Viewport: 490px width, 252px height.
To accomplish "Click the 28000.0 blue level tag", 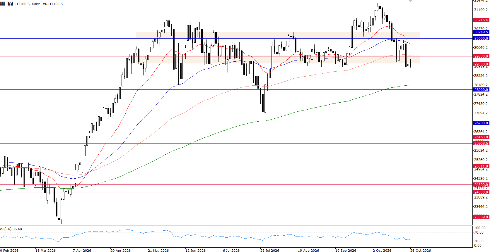I will tap(481, 90).
